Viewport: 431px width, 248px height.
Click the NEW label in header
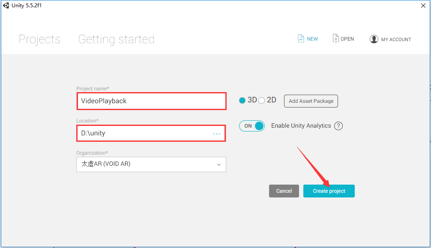click(312, 39)
